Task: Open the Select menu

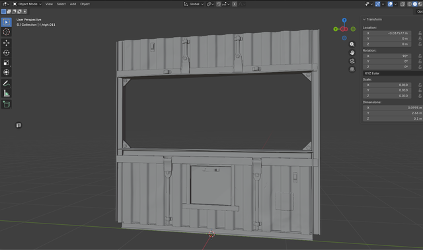Action: click(61, 4)
